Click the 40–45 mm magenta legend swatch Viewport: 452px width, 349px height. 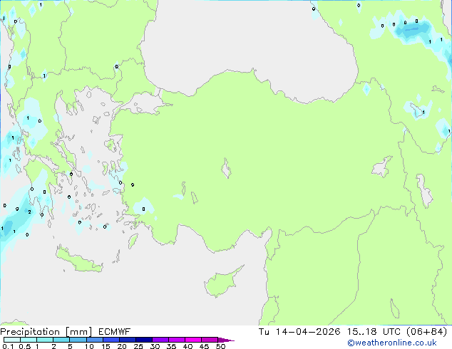click(193, 340)
